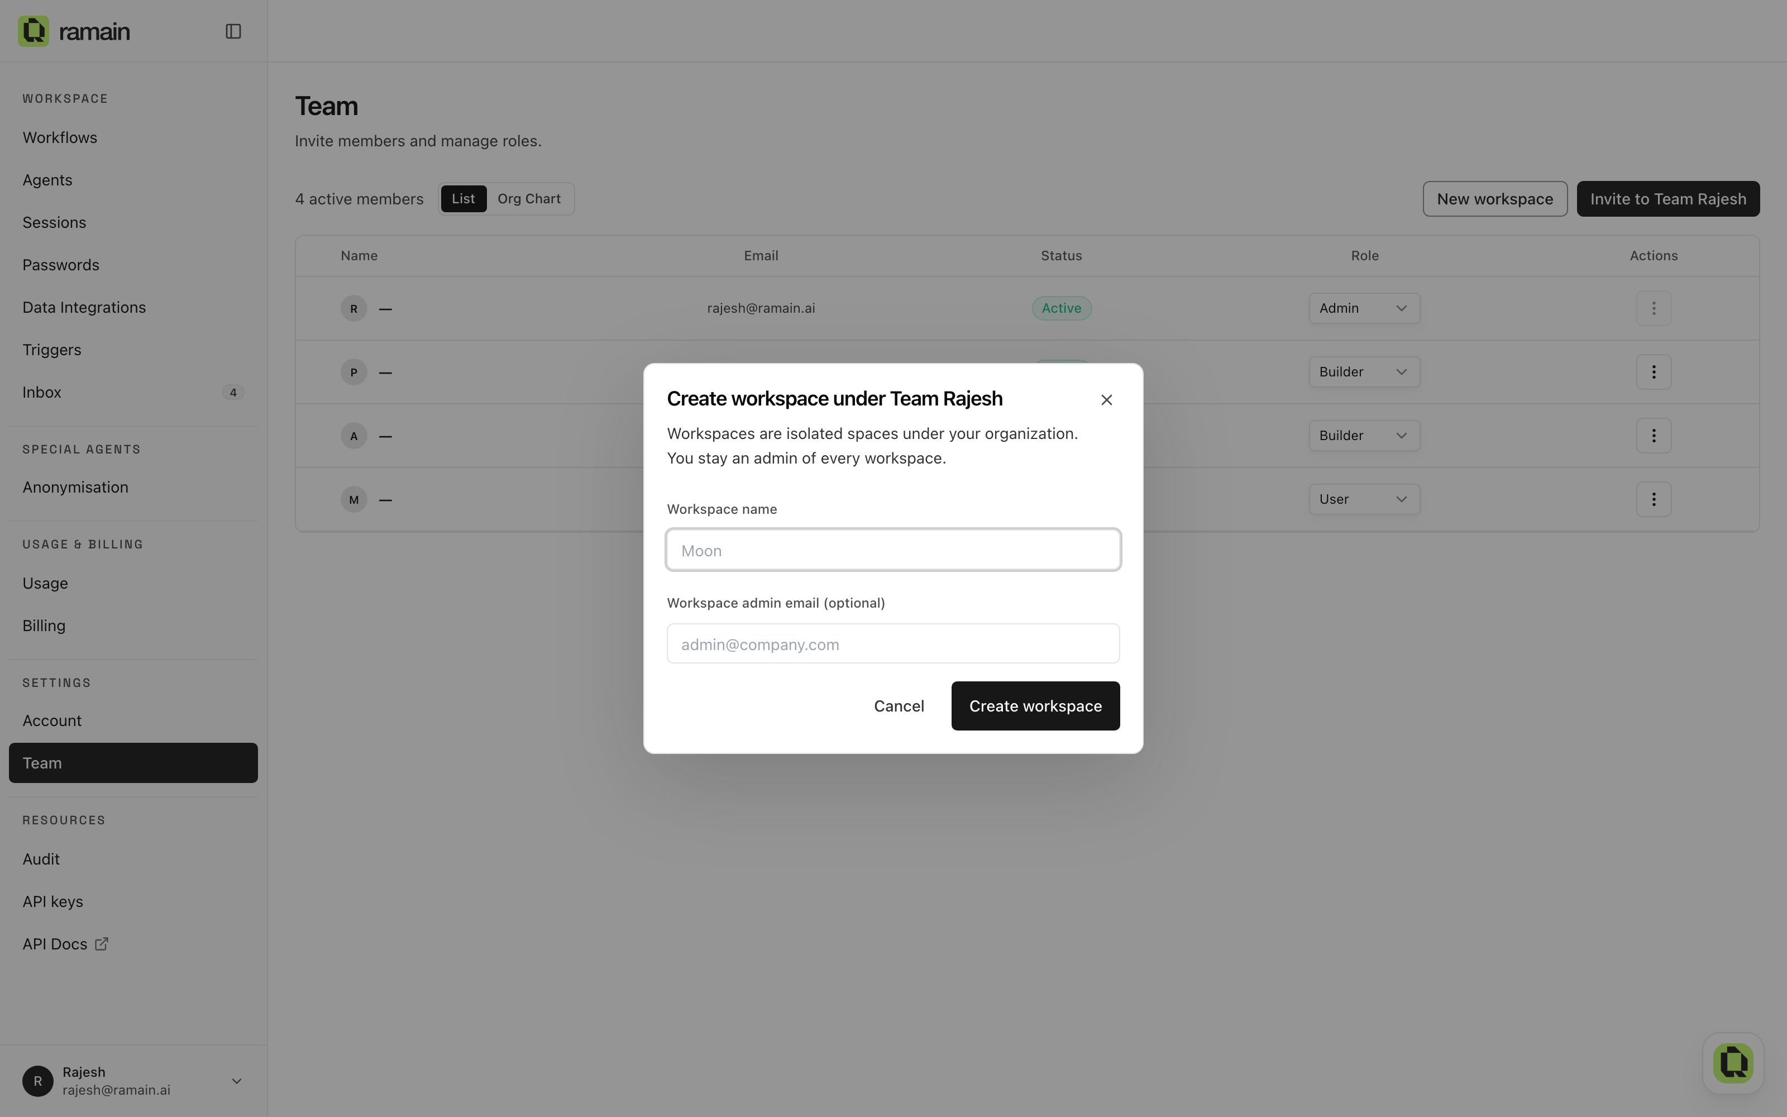Open Workflows in the sidebar
This screenshot has width=1787, height=1117.
[x=133, y=137]
